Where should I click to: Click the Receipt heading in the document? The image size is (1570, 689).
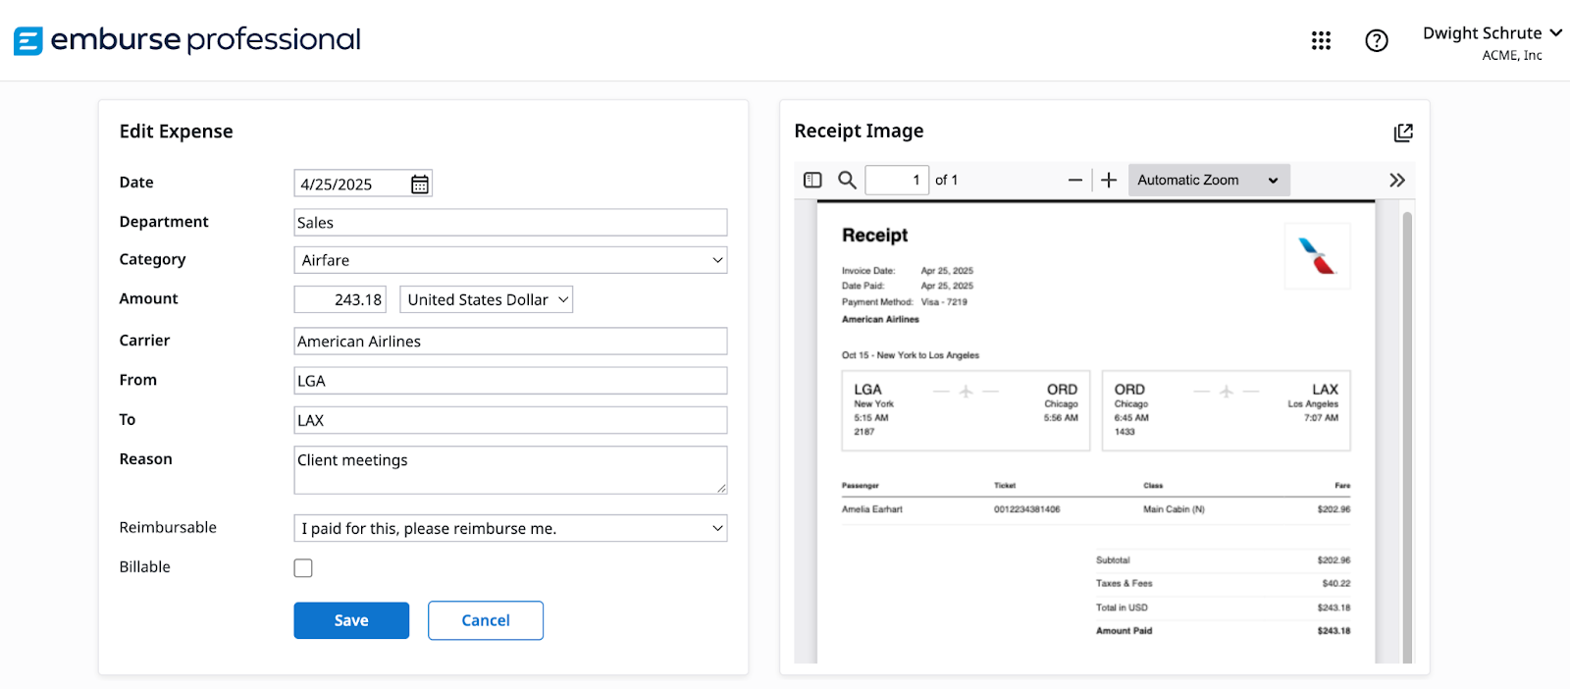(x=875, y=236)
